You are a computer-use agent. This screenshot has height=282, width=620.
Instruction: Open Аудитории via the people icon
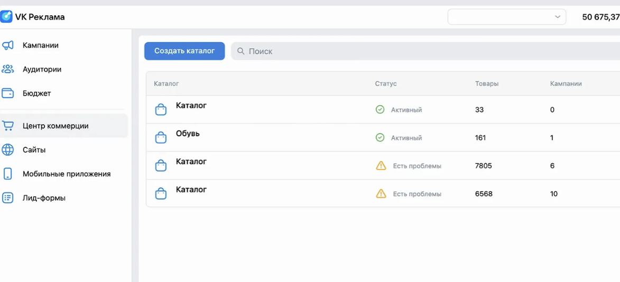8,70
